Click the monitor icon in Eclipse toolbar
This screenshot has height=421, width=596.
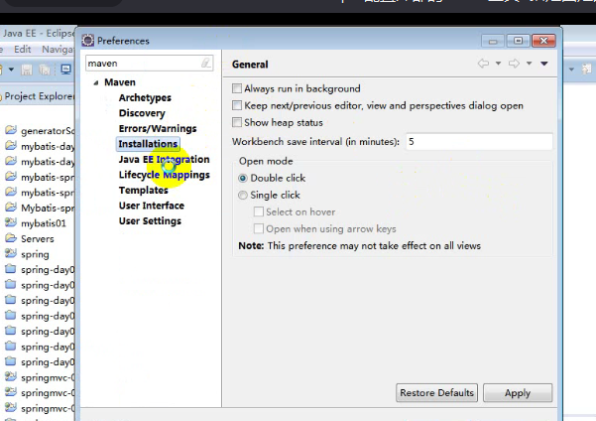[65, 70]
